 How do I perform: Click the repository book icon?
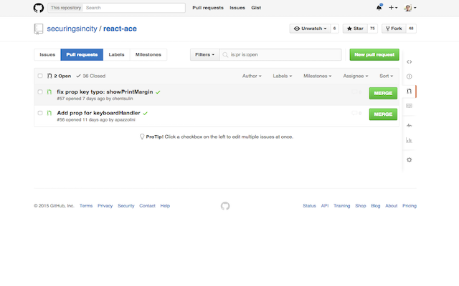38,29
